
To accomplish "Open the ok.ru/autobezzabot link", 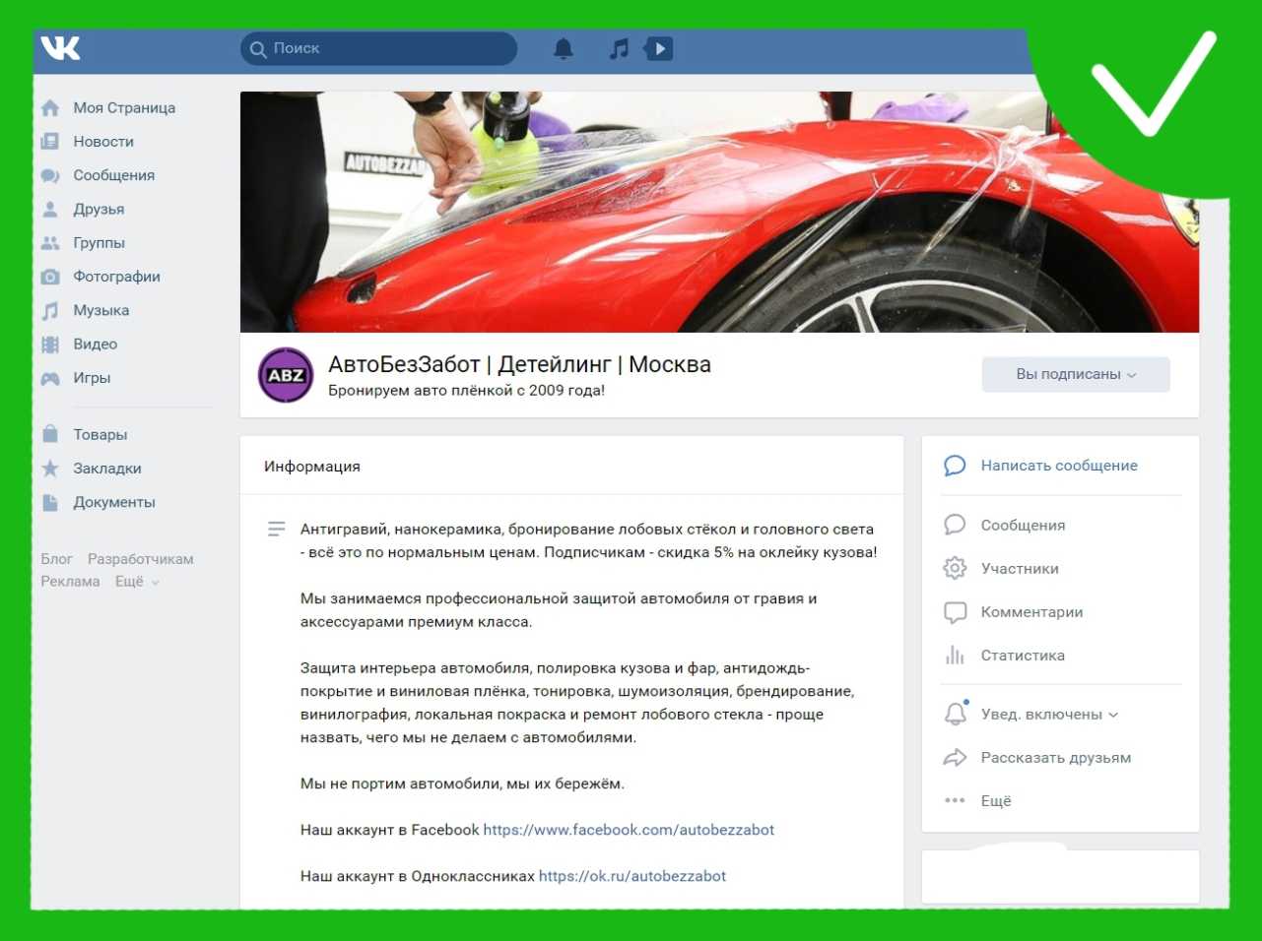I will coord(632,876).
